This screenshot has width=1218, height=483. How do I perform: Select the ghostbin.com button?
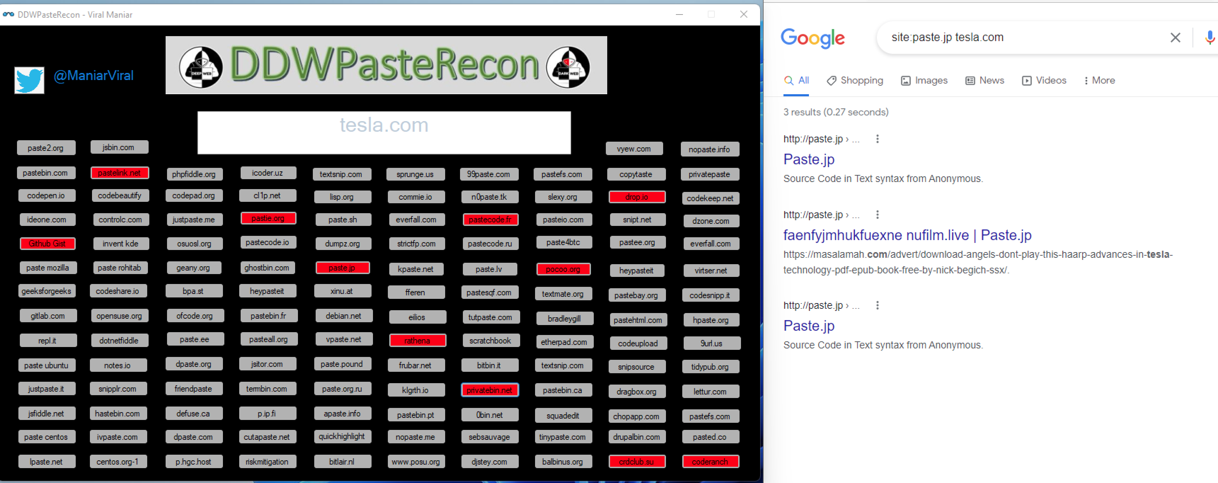[267, 268]
